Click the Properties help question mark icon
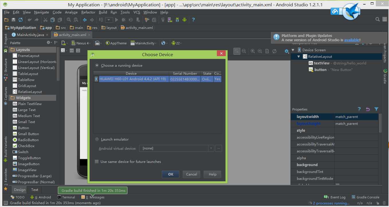 click(359, 109)
